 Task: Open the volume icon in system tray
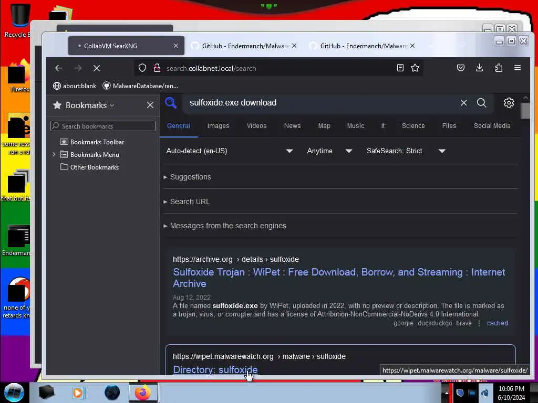pyautogui.click(x=484, y=393)
